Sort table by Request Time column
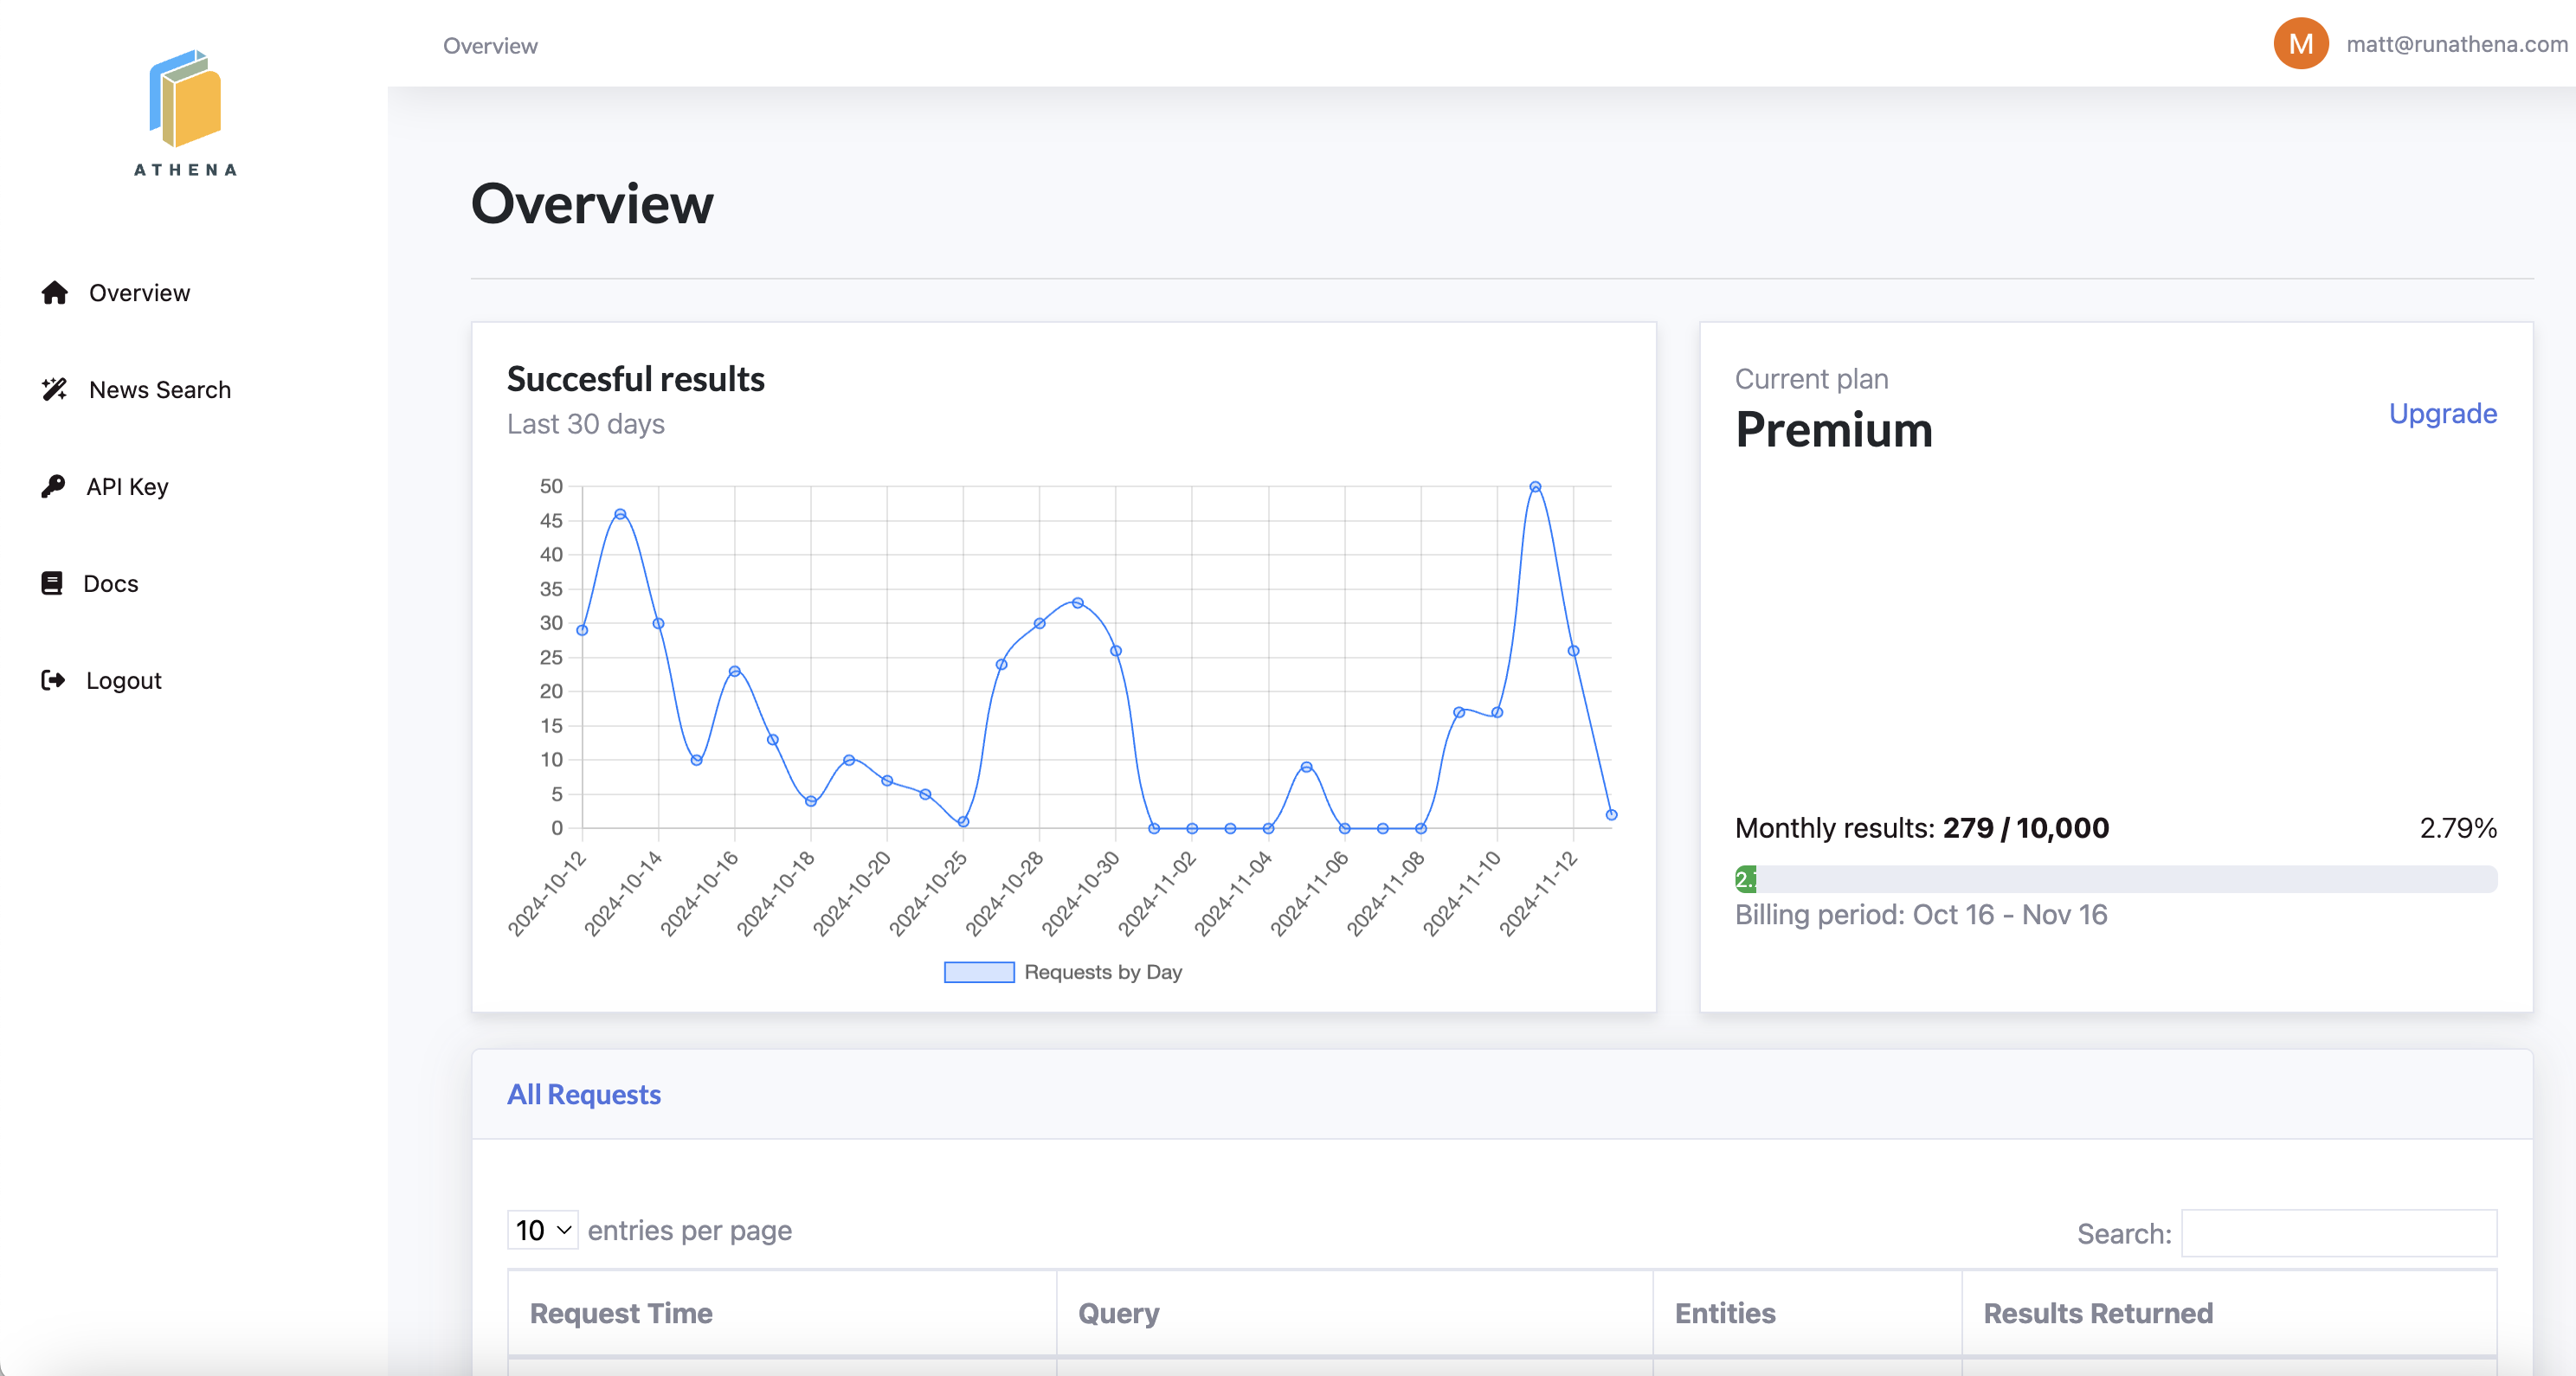 [621, 1313]
